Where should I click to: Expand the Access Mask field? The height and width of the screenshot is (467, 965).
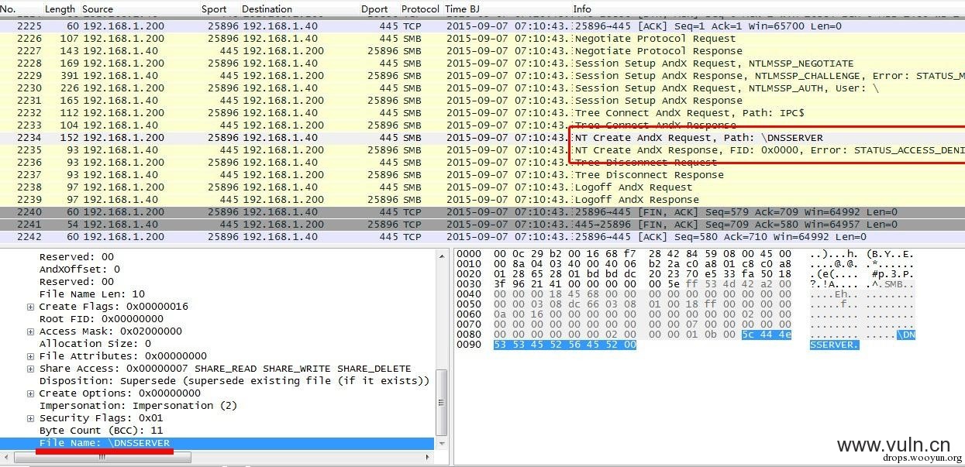[x=31, y=331]
